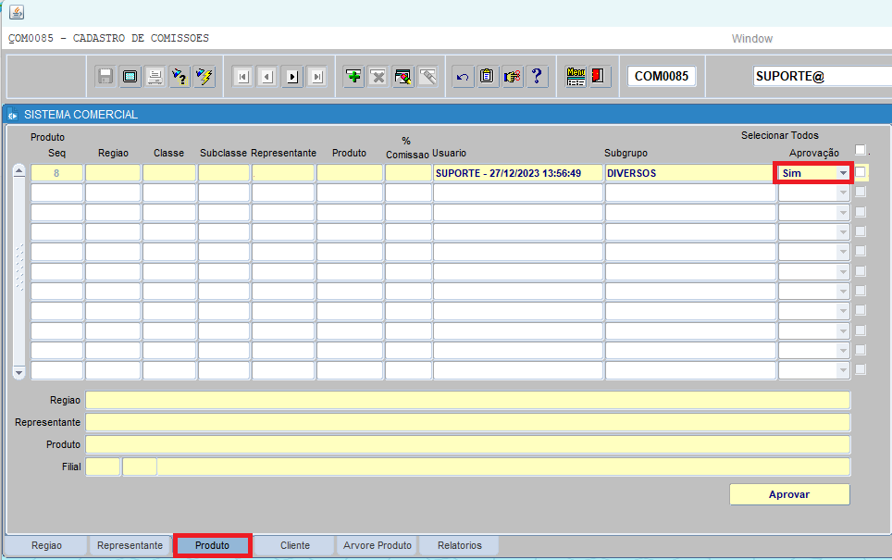Viewport: 892px width, 560px height.
Task: Click the Undo arrow icon
Action: click(463, 76)
